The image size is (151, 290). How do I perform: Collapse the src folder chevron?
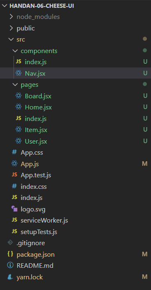(11, 39)
